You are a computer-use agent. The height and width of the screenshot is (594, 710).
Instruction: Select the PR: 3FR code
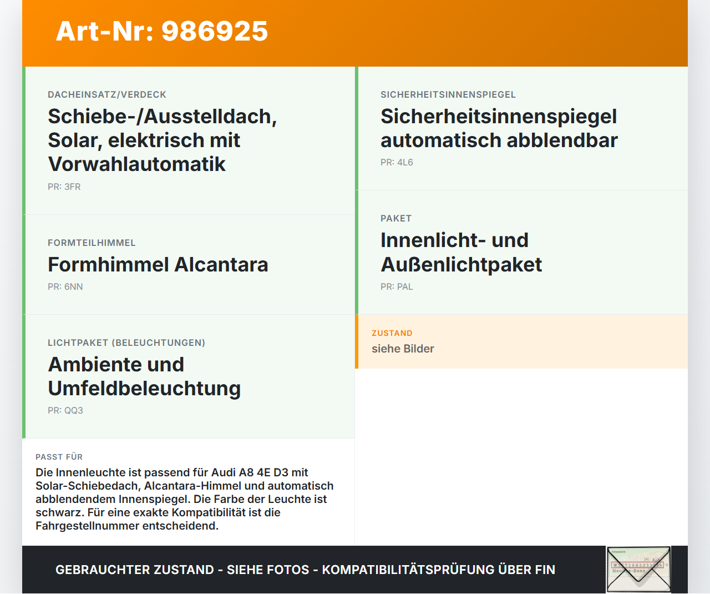[64, 187]
